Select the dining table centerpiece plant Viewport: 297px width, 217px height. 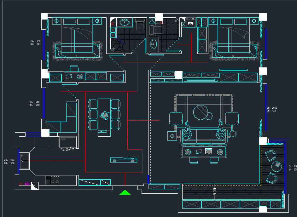tap(104, 116)
